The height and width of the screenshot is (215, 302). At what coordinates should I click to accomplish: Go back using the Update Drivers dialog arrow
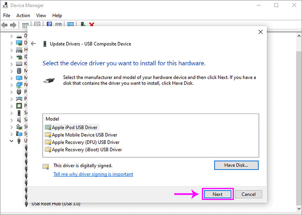(x=33, y=44)
